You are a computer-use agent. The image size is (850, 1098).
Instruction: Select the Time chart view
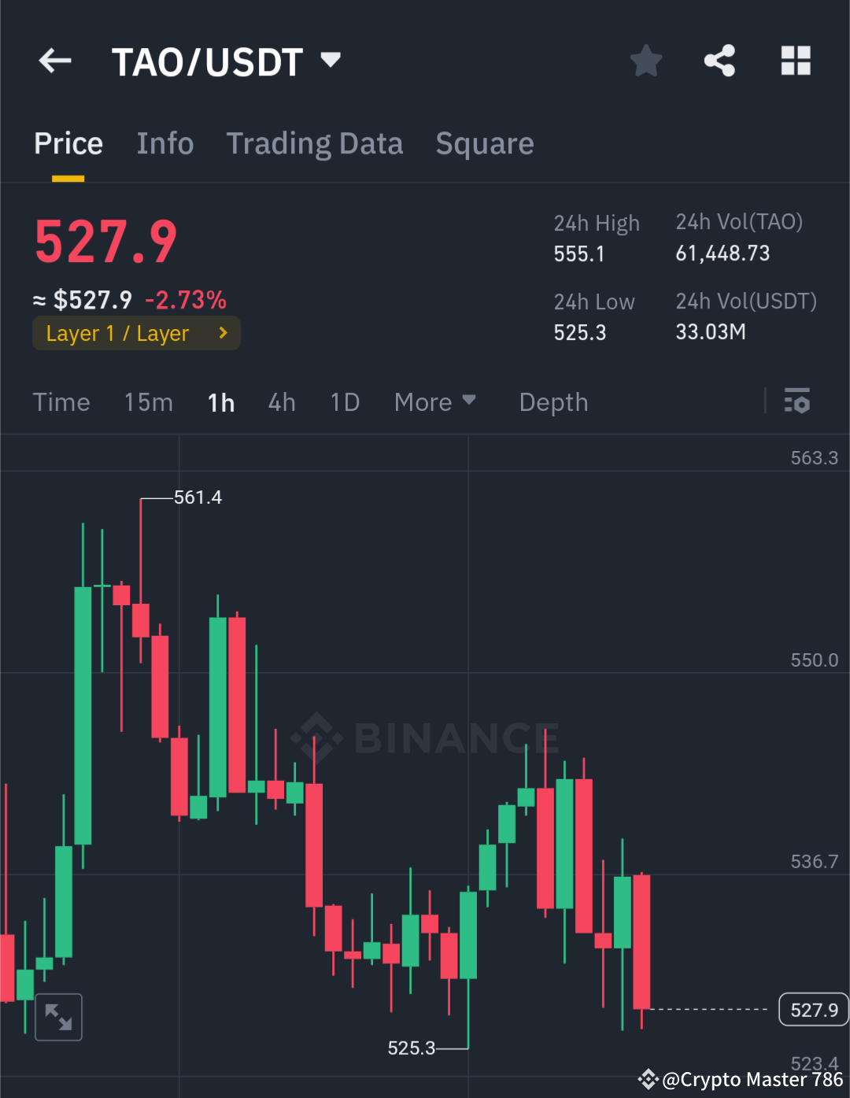[x=61, y=401]
